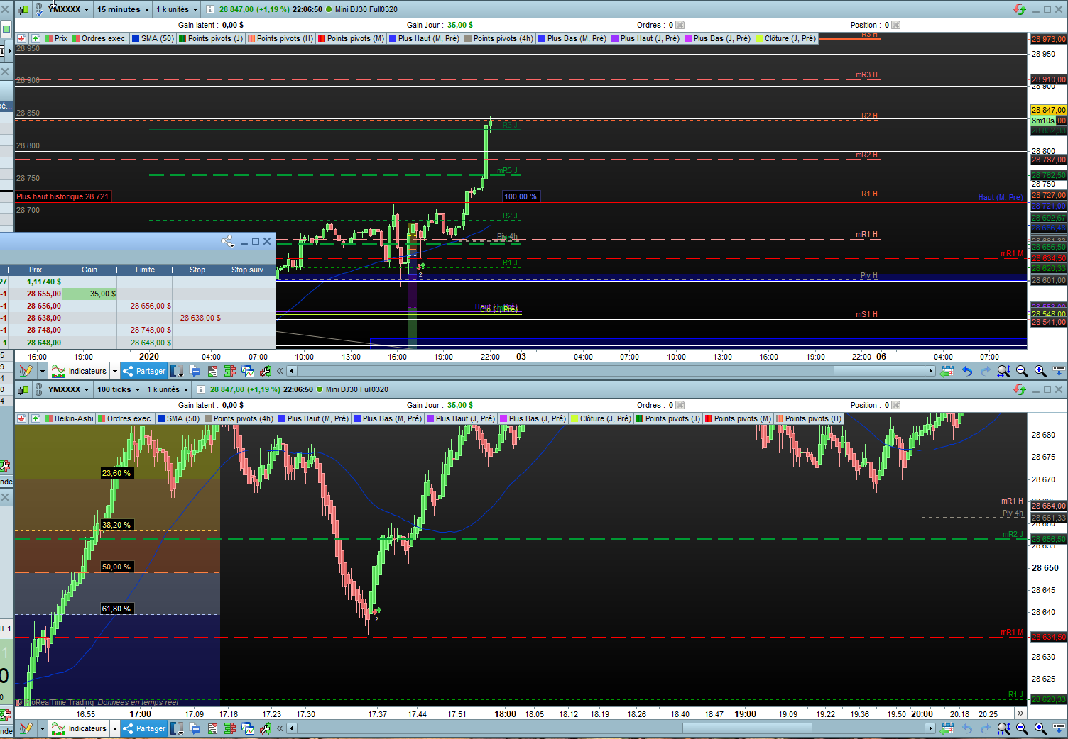Open 1 k unités dropdown in 100 ticks chart
This screenshot has height=739, width=1068.
[168, 389]
